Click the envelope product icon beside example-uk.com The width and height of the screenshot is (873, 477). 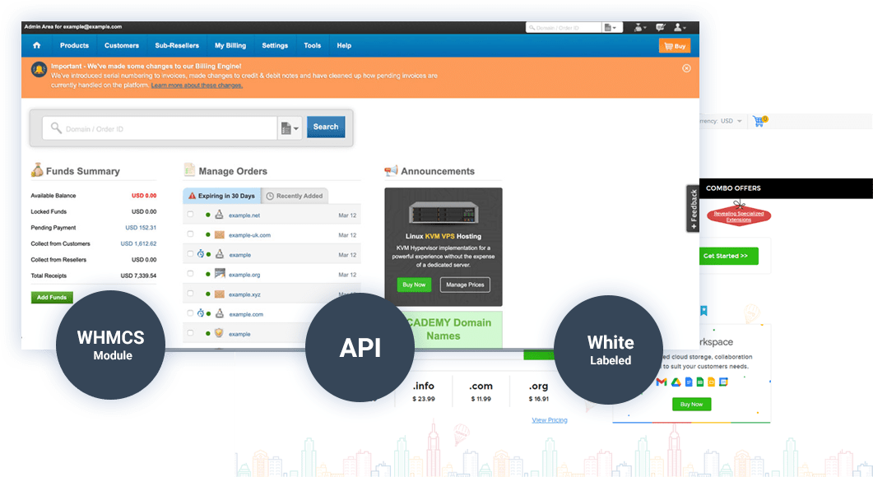tap(220, 235)
